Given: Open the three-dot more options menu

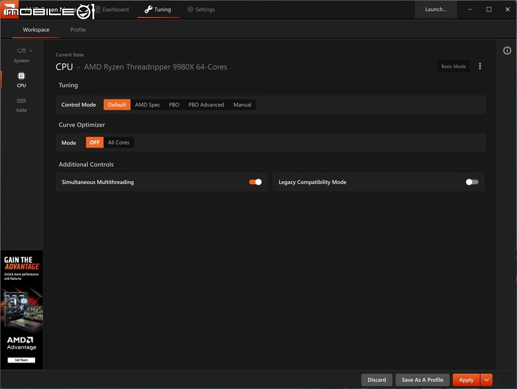Looking at the screenshot, I should [480, 66].
